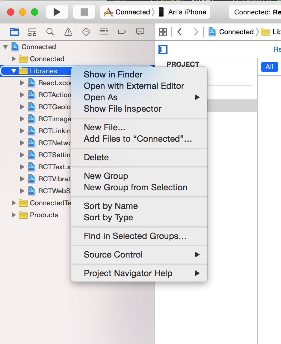Expand the React.xcodeproj item

point(22,83)
